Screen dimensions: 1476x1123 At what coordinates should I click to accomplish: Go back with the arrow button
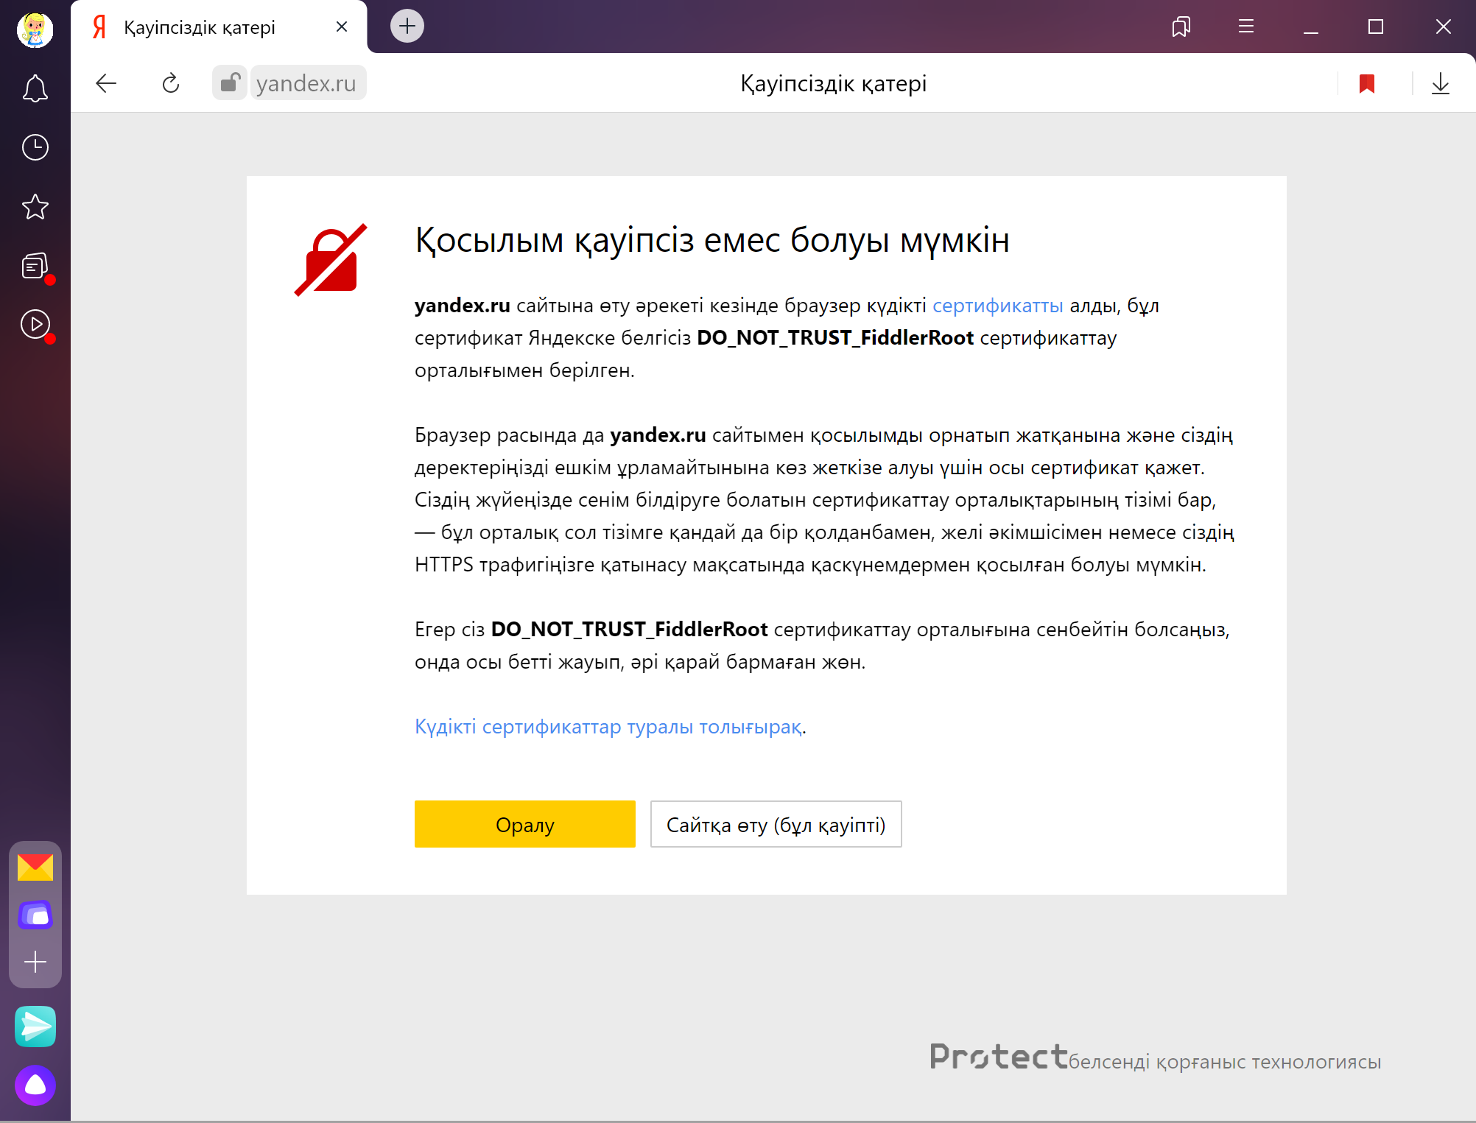tap(106, 83)
